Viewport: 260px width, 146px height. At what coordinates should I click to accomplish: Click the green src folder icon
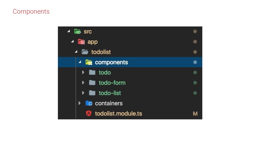coord(77,31)
